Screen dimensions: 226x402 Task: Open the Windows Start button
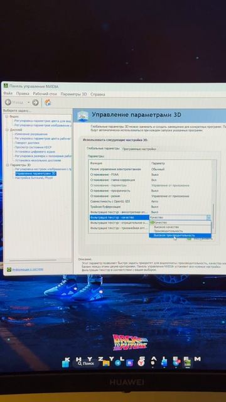pos(65,363)
